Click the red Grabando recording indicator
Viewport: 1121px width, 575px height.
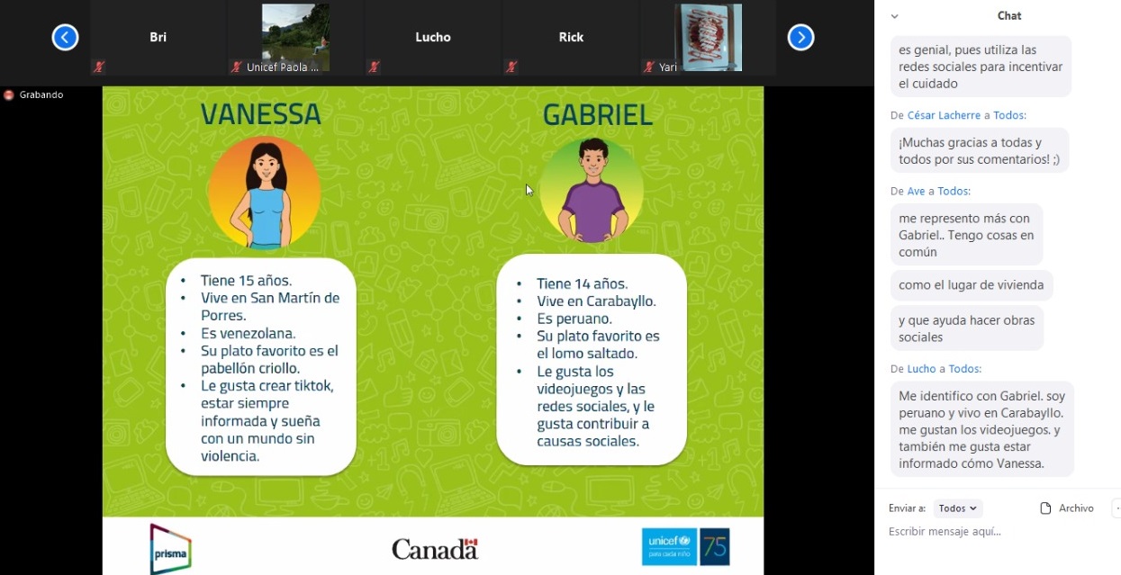tap(9, 94)
